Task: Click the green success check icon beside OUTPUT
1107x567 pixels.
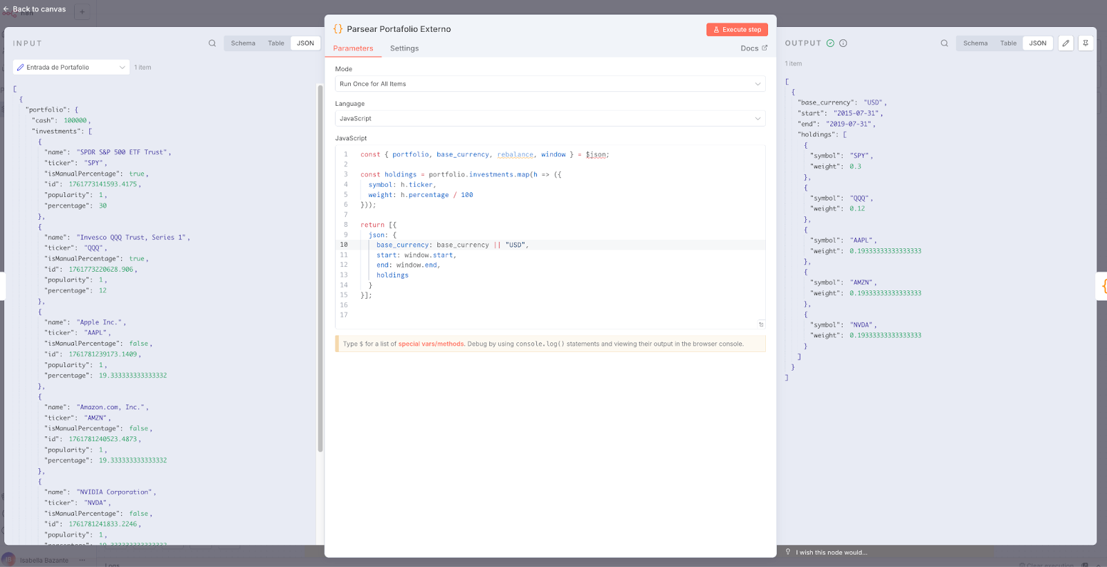Action: click(830, 43)
